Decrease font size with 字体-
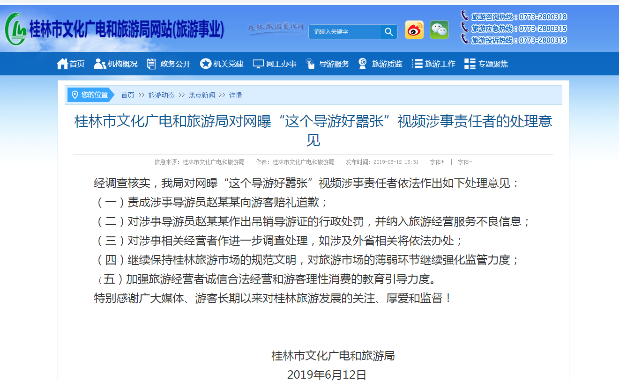 [465, 162]
